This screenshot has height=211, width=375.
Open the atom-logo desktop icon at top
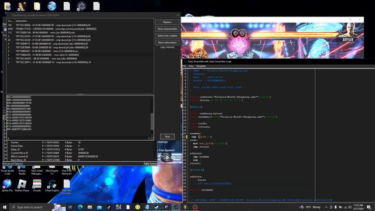[81, 6]
